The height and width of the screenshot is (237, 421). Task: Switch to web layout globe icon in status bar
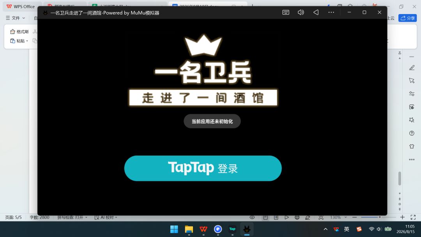[297, 218]
